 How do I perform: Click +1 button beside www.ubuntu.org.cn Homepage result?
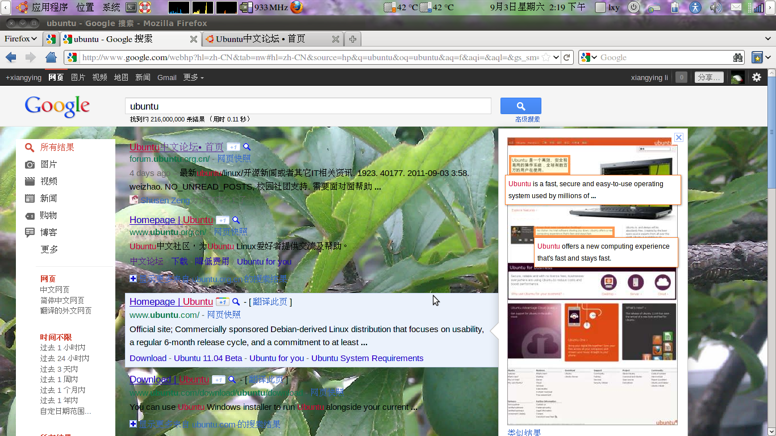(222, 220)
